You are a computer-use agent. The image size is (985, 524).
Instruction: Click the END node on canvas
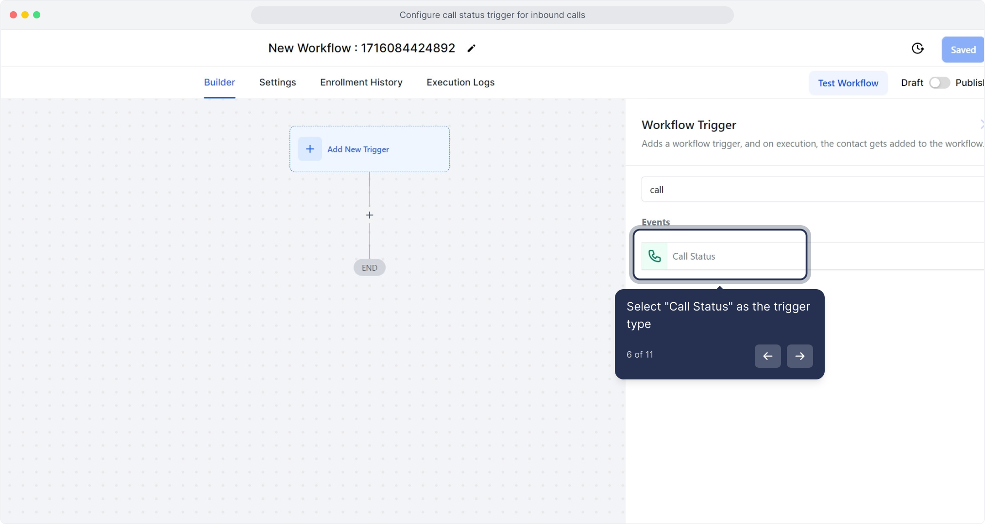pos(370,268)
